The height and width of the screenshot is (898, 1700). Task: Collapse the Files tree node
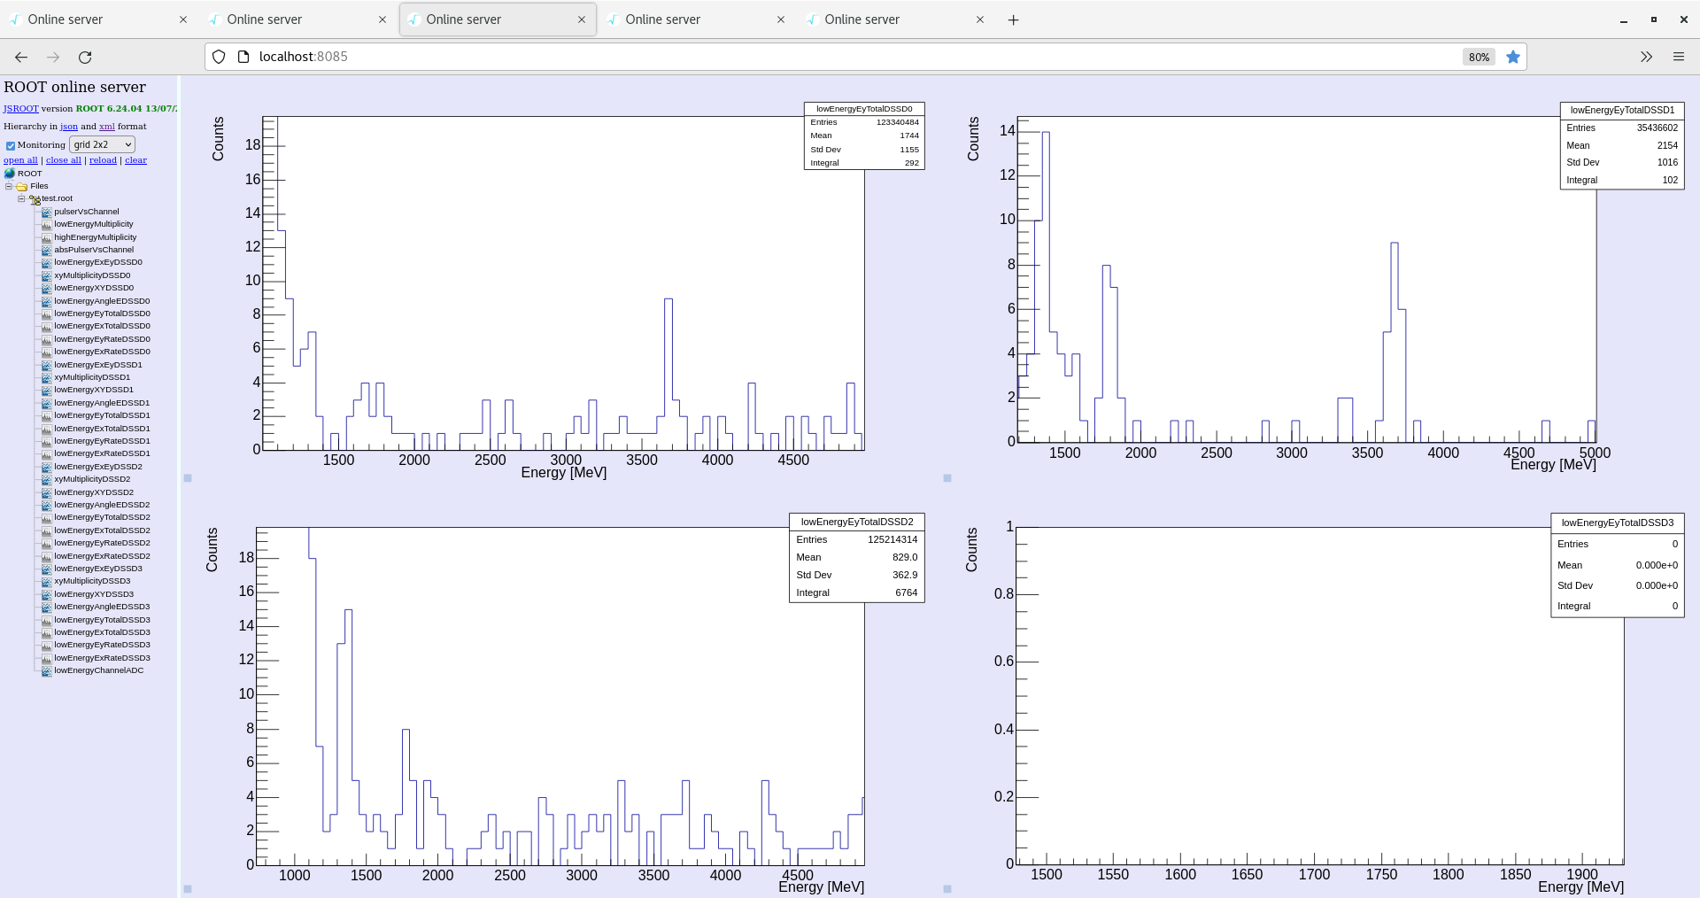9,186
